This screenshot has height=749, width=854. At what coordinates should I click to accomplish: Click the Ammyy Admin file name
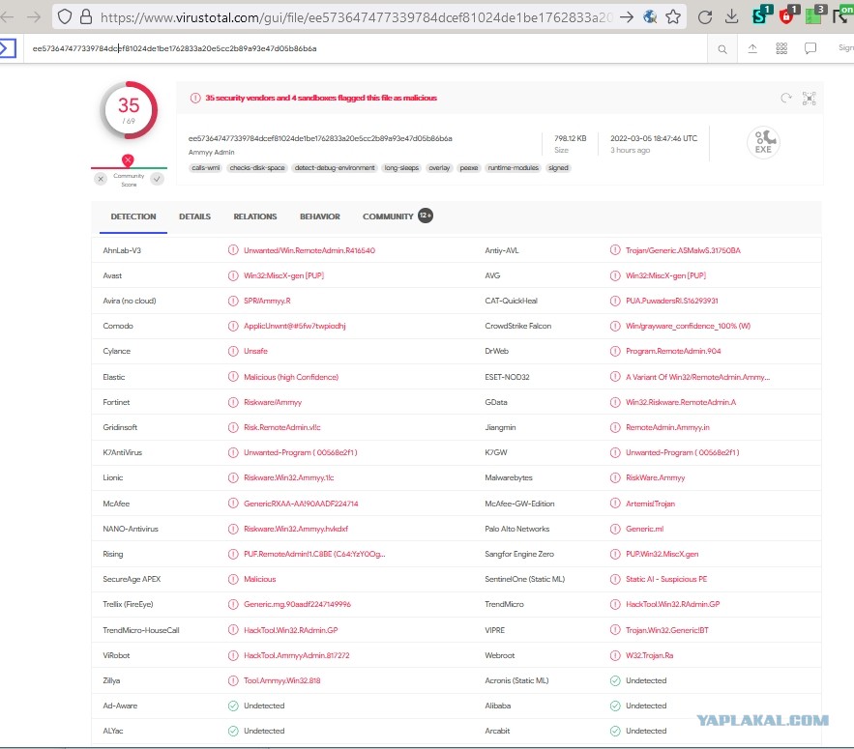coord(211,153)
